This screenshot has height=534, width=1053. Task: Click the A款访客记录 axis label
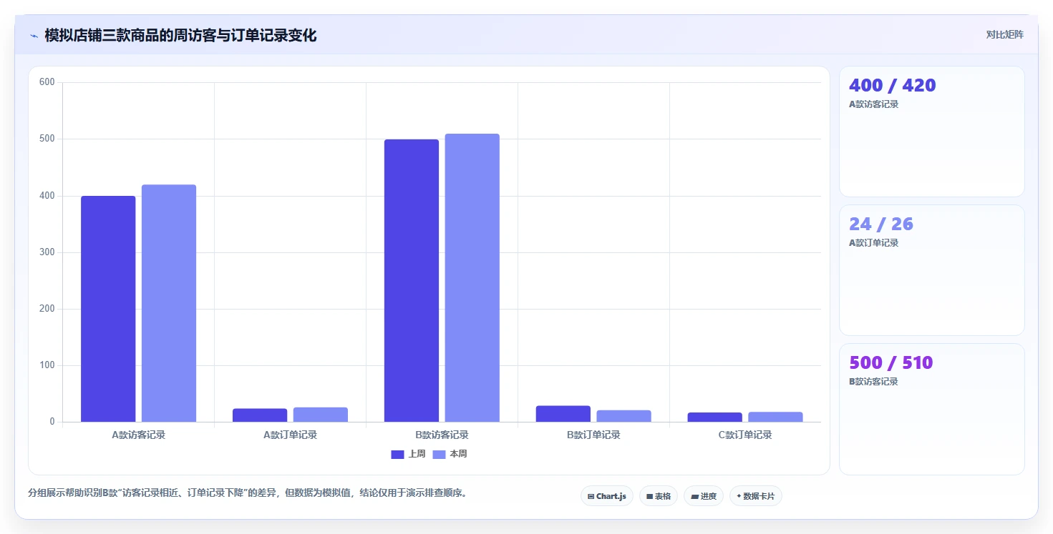click(x=139, y=435)
